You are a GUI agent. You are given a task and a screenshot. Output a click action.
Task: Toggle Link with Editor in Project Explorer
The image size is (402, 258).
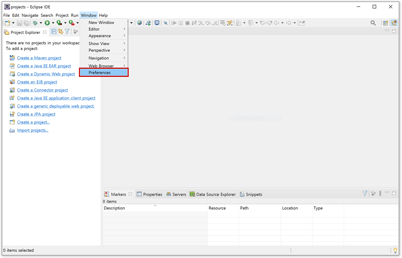61,32
